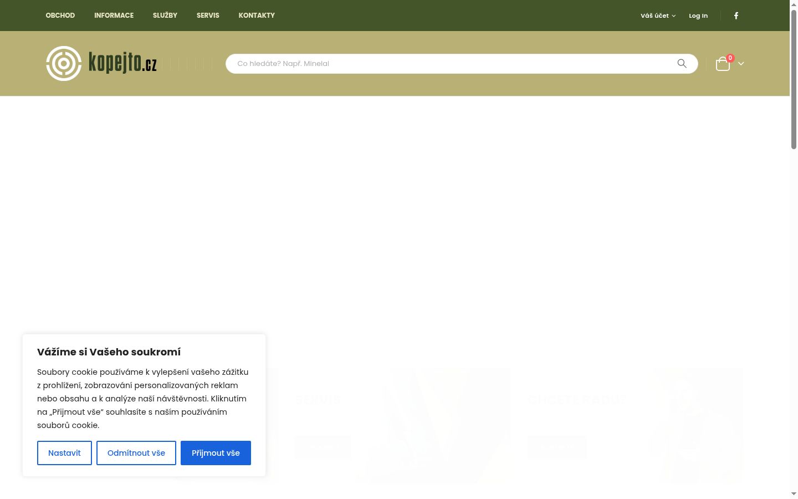This screenshot has height=499, width=798.
Task: Click the kopejto.cz target logo
Action: click(101, 63)
